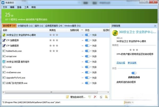Toggle 360安全浏览器 服务组件 startup switch
The height and width of the screenshot is (107, 159).
pos(87,62)
